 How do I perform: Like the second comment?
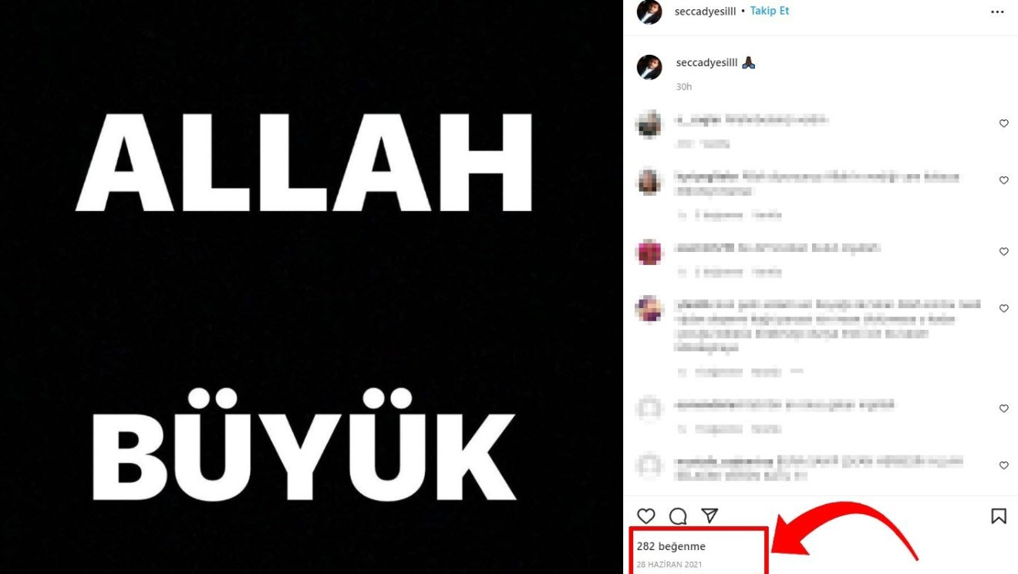(x=1003, y=180)
